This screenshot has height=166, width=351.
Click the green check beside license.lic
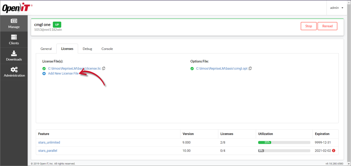click(44, 68)
